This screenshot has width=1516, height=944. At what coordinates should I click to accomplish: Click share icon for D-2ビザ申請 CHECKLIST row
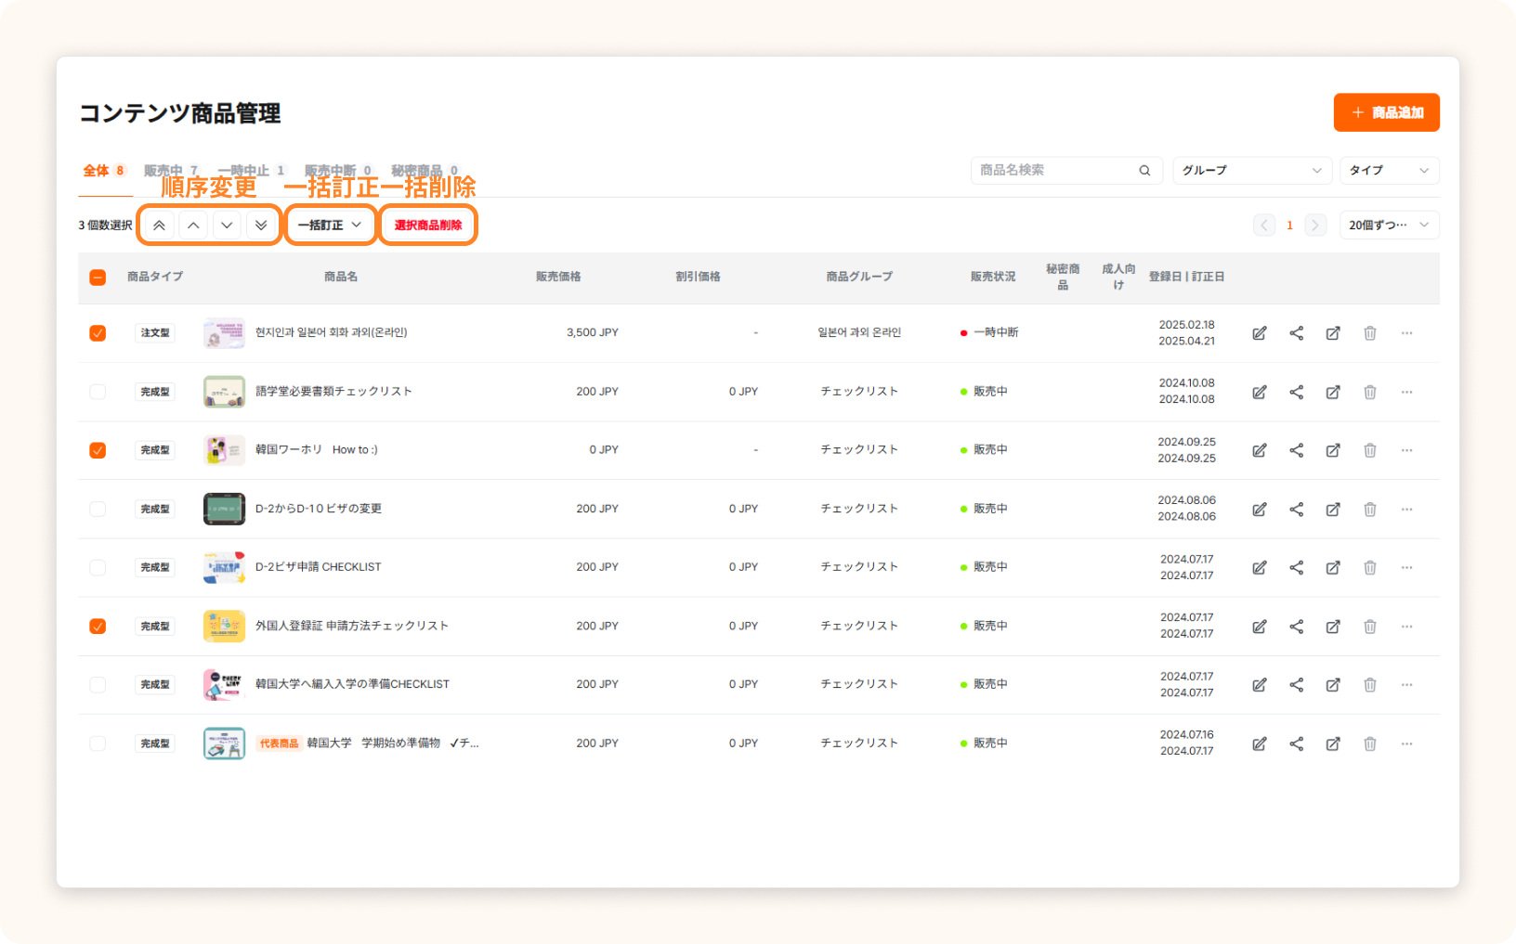pyautogui.click(x=1296, y=567)
